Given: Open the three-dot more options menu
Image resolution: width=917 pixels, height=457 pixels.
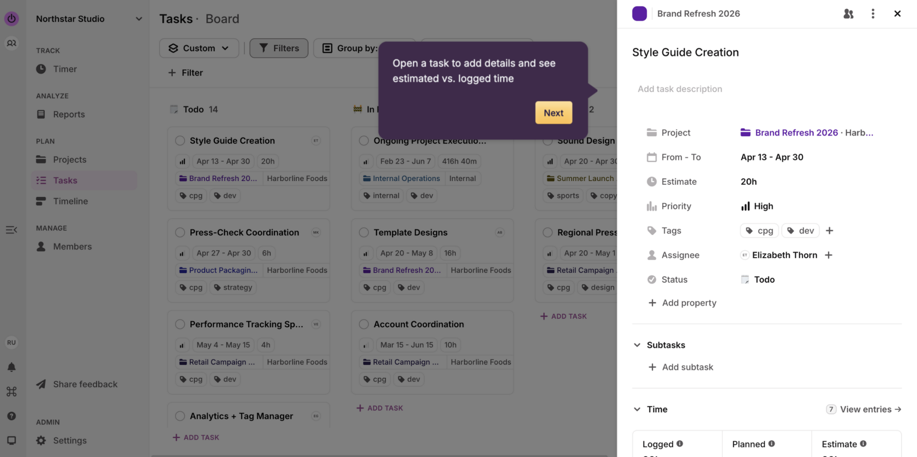Looking at the screenshot, I should (x=873, y=13).
